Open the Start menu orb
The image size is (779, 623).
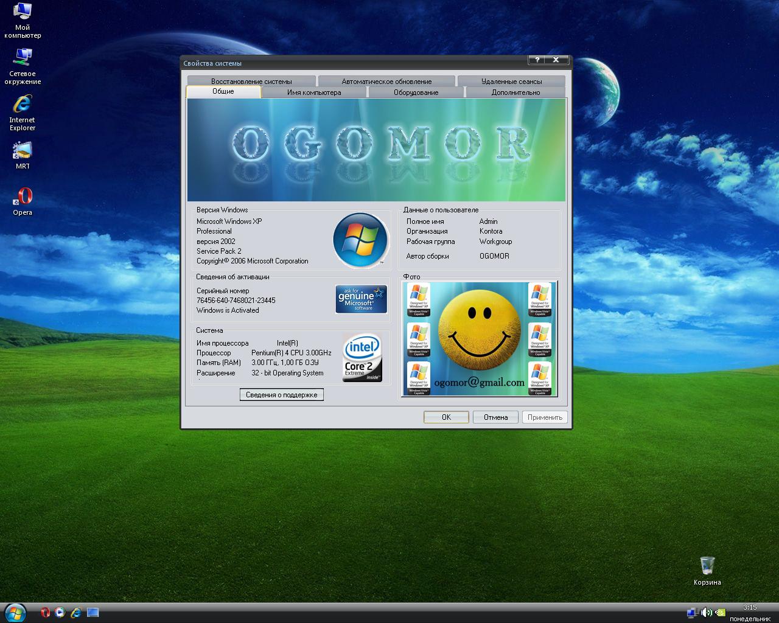coord(15,613)
